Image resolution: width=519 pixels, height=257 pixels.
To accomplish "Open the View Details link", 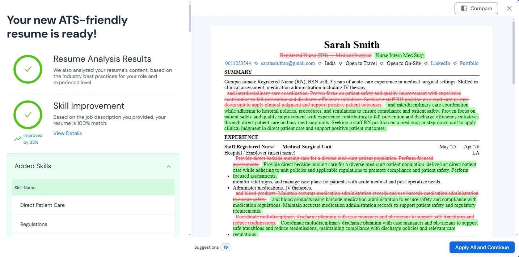I will click(x=67, y=133).
